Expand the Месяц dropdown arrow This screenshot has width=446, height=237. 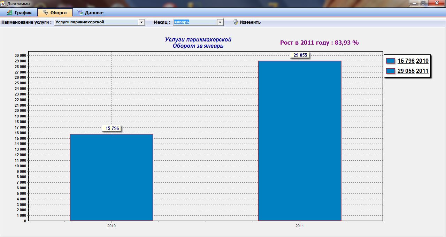220,22
